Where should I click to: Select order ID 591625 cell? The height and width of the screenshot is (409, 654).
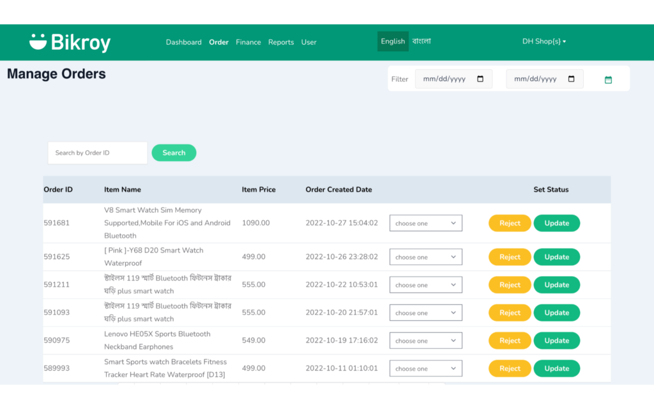pos(57,257)
